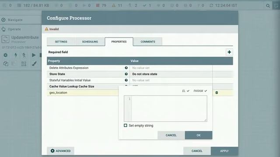Cancel the Configure Processor dialog

(x=197, y=151)
